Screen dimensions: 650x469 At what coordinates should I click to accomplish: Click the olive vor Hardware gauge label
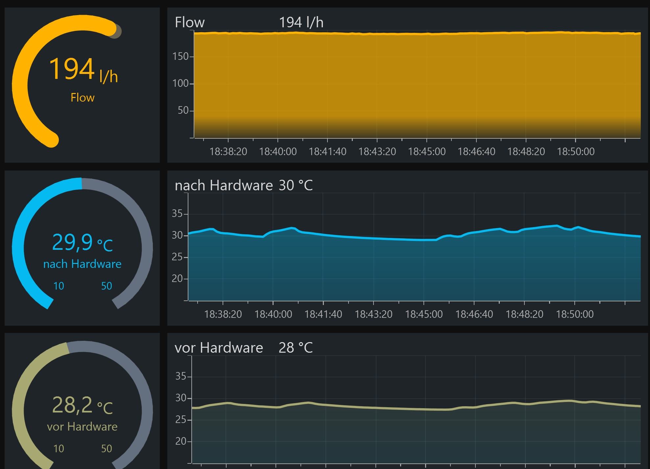82,427
